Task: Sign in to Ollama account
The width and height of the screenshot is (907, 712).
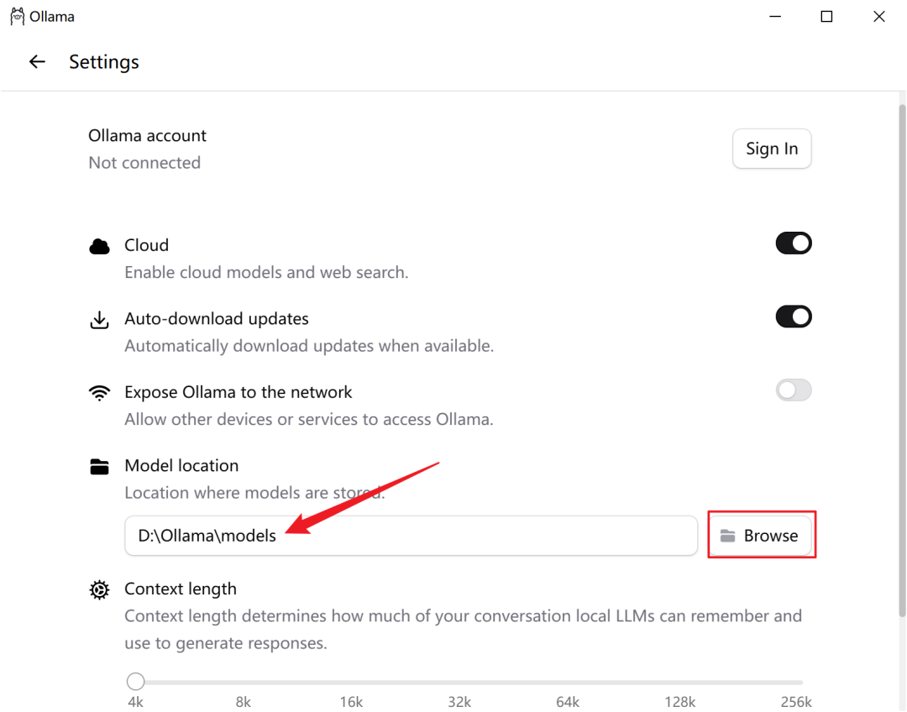Action: (772, 149)
